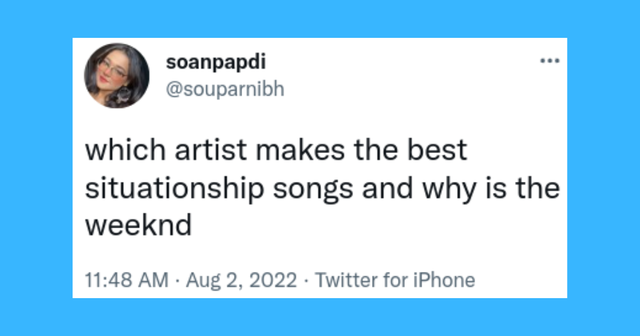The image size is (640, 336).
Task: Click the word "weeknd" in the tweet
Action: pyautogui.click(x=138, y=226)
